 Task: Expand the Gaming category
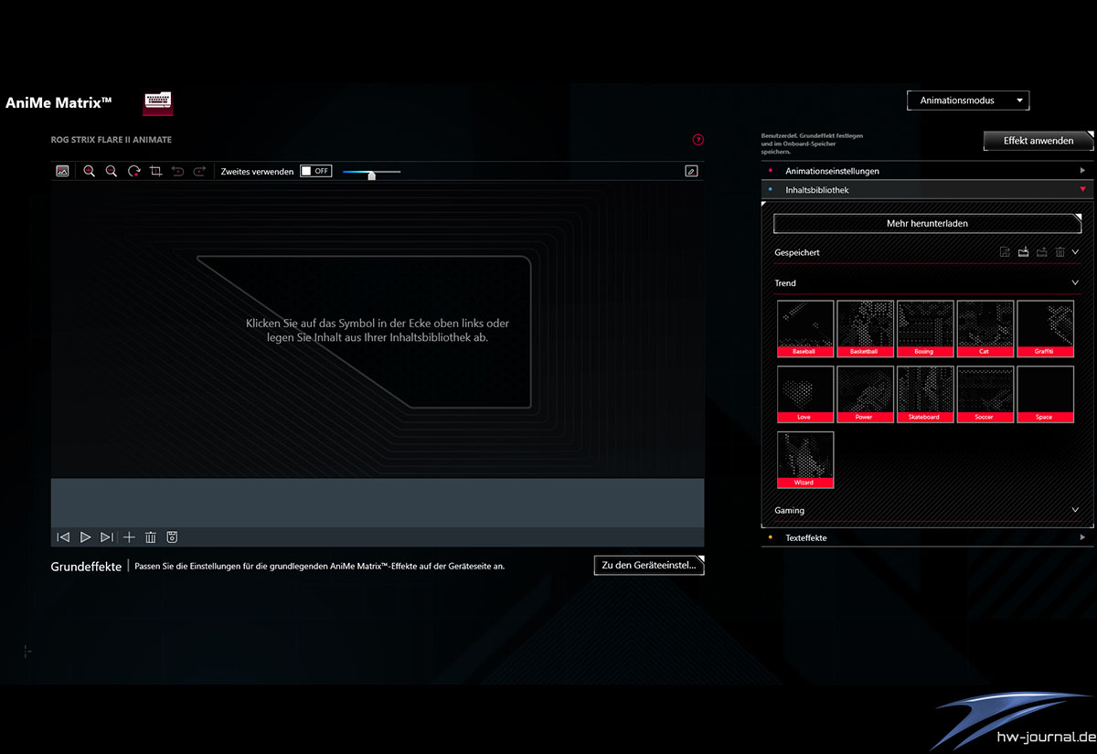point(1076,510)
